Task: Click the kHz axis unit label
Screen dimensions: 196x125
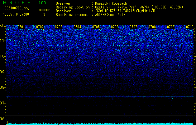Action: pyautogui.click(x=3, y=25)
